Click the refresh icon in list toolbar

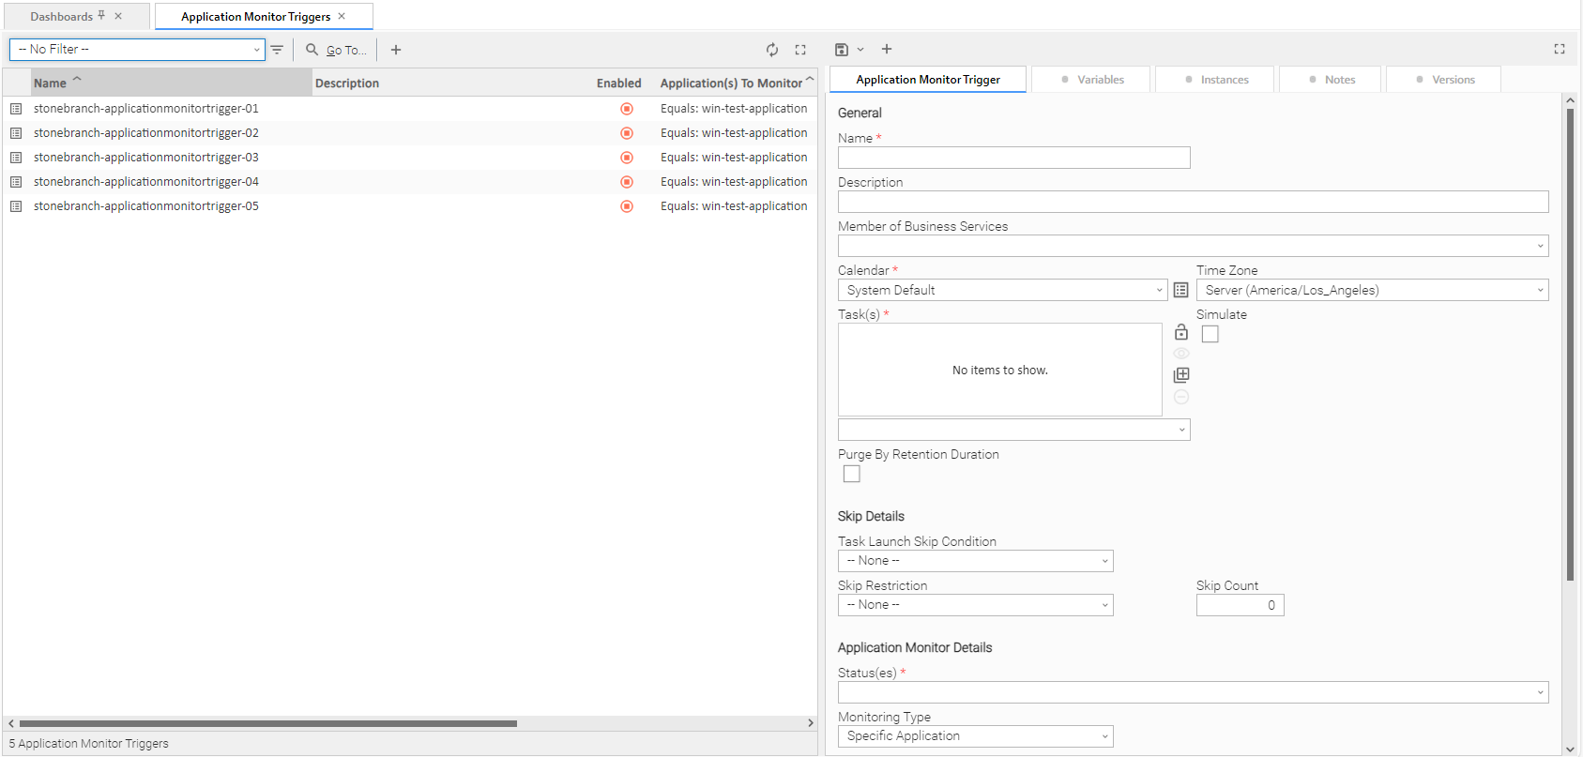coord(771,50)
